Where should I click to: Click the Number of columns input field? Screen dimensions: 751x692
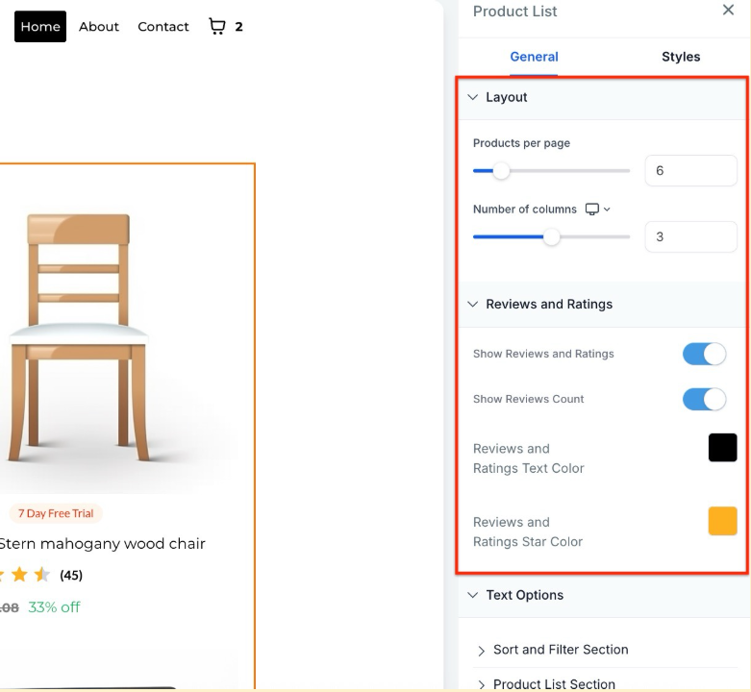coord(690,236)
